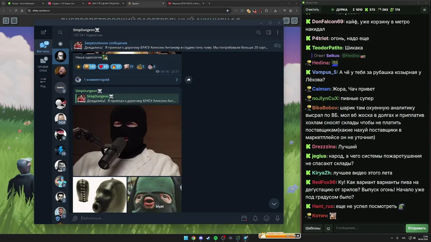Open a new browser tab
The width and height of the screenshot is (431, 242).
click(x=209, y=3)
